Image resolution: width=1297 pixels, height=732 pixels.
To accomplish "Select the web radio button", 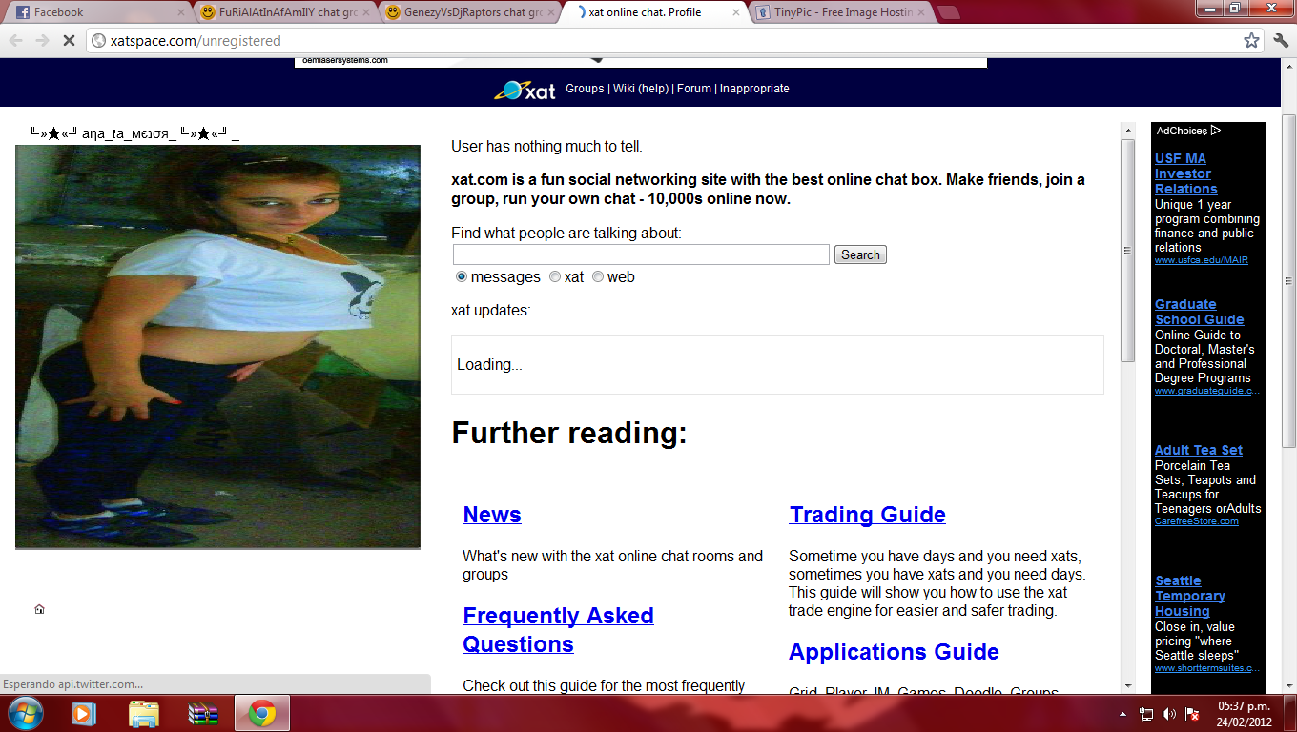I will click(x=598, y=277).
